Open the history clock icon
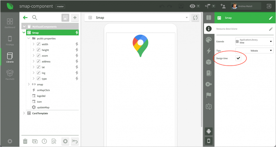Viewport: 276px width, 147px height. click(x=44, y=141)
